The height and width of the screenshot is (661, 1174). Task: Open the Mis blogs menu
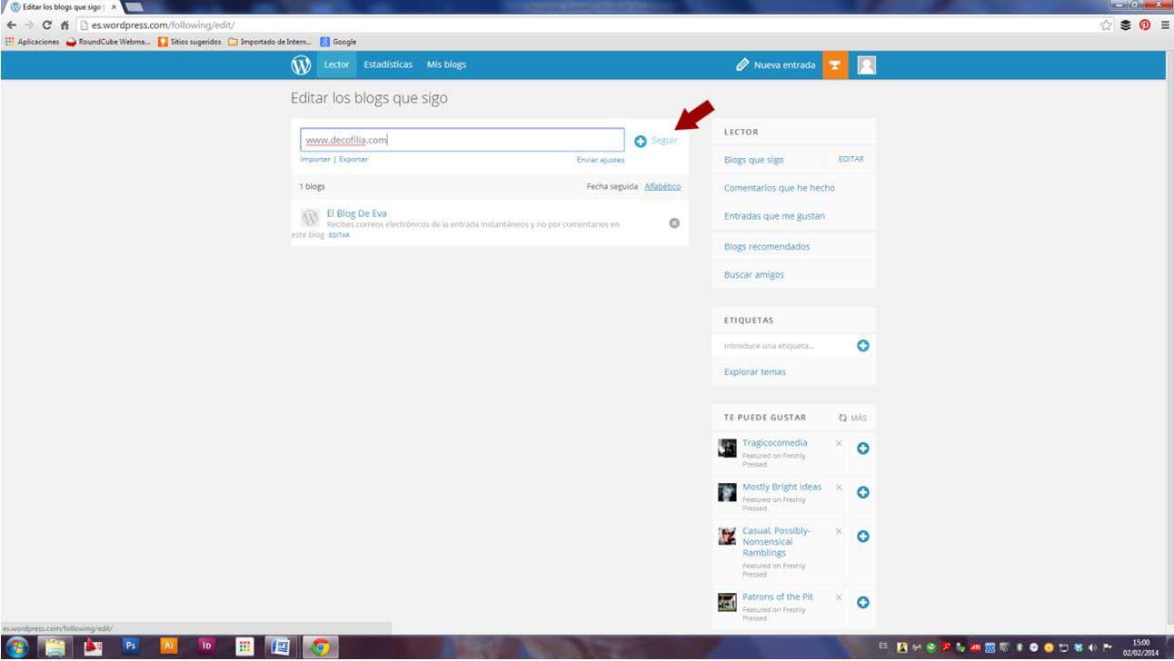pos(446,65)
